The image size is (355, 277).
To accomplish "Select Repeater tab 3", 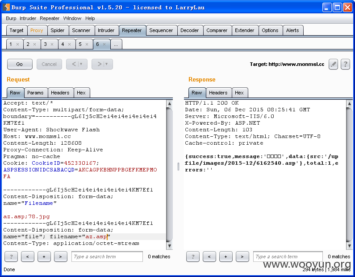I will tap(46, 44).
